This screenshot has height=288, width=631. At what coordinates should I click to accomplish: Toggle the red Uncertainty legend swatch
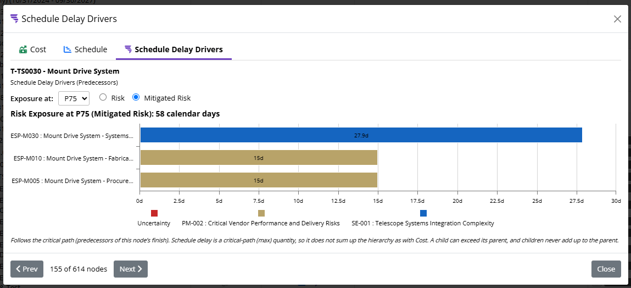(154, 213)
